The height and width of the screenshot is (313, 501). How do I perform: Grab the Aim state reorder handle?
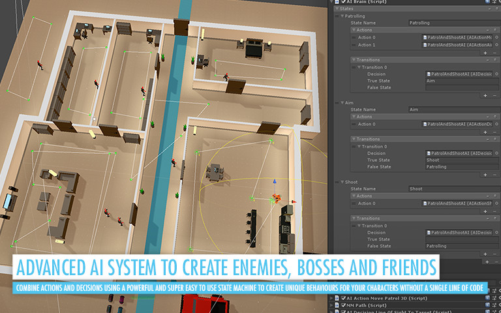(337, 103)
